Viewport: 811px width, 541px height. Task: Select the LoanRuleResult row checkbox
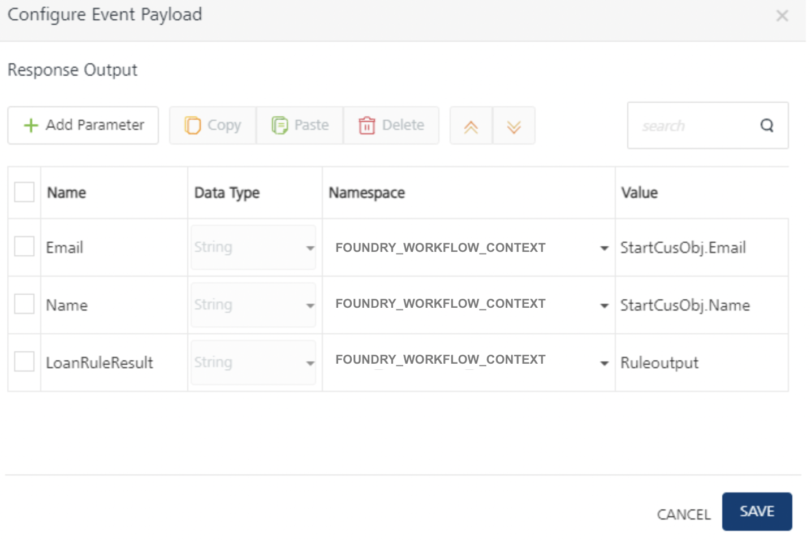[24, 361]
